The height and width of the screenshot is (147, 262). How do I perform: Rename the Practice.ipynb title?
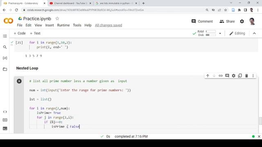(x=37, y=19)
